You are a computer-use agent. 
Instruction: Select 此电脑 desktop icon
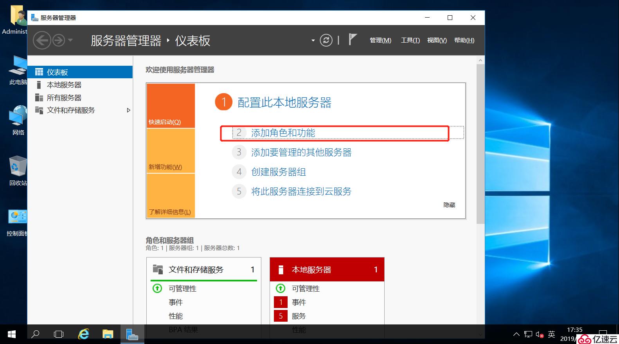pyautogui.click(x=18, y=71)
